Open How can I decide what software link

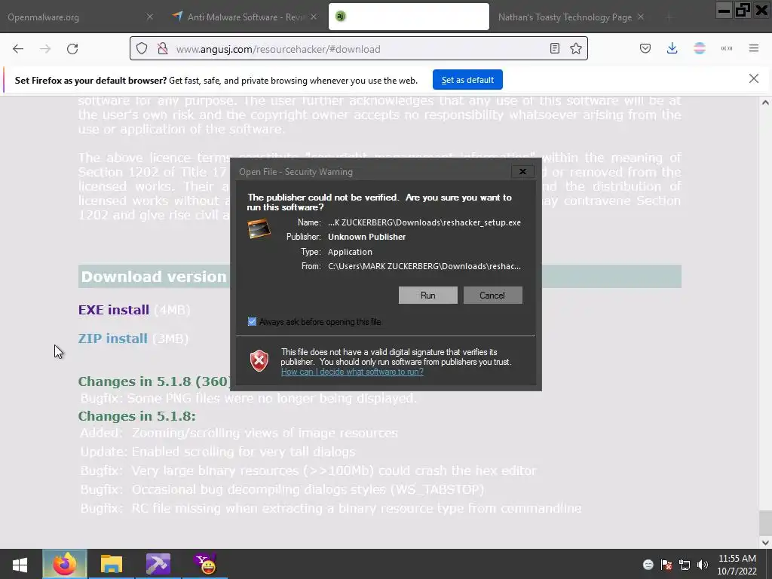(352, 372)
